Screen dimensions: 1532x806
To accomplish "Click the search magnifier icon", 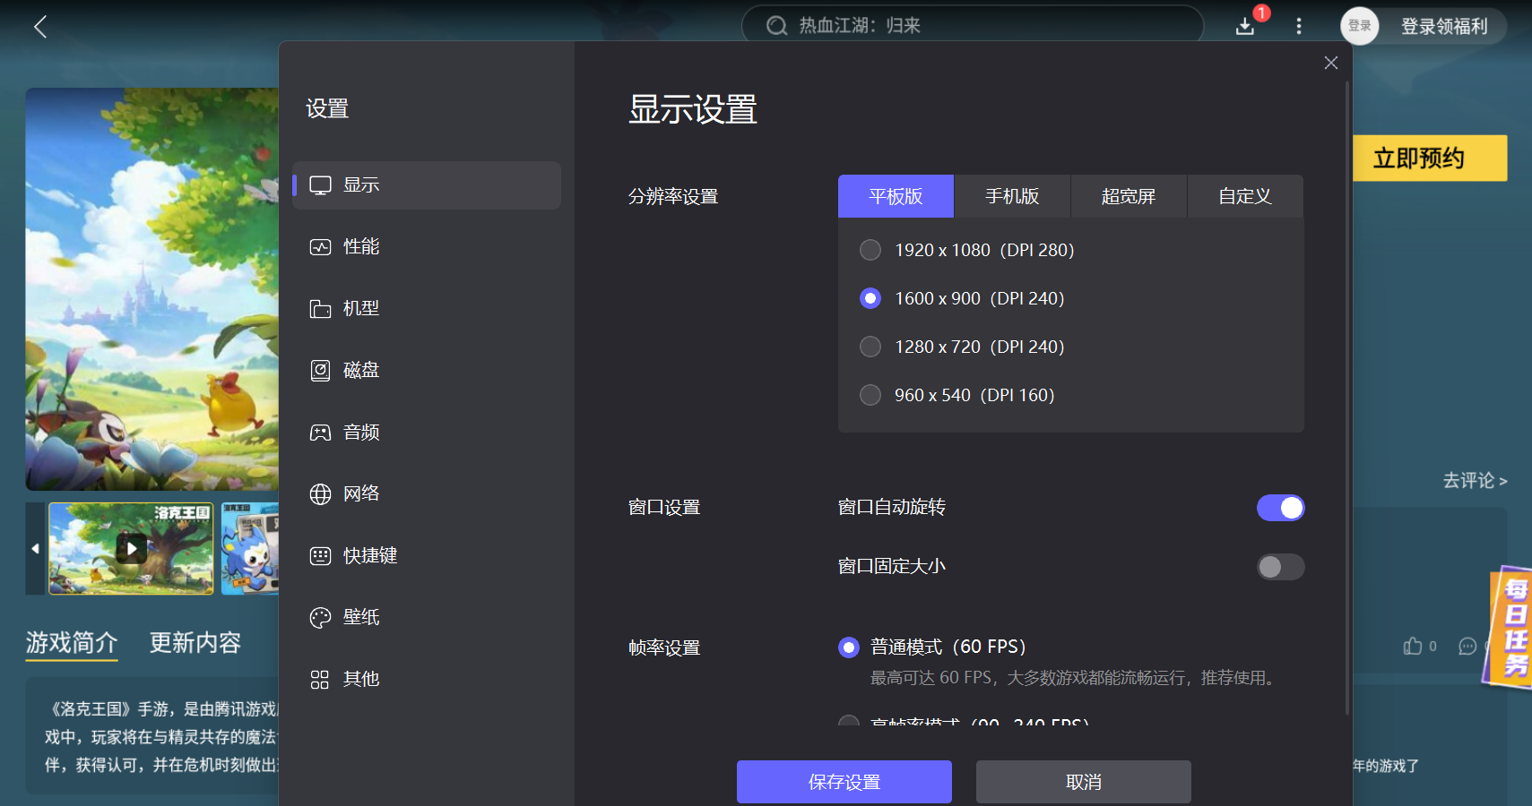I will (x=776, y=26).
